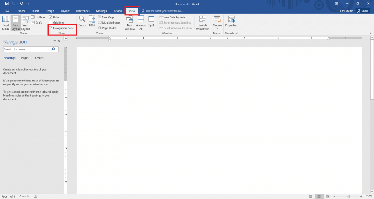Open Ribbon Display Options
The height and width of the screenshot is (199, 374).
coord(336,4)
